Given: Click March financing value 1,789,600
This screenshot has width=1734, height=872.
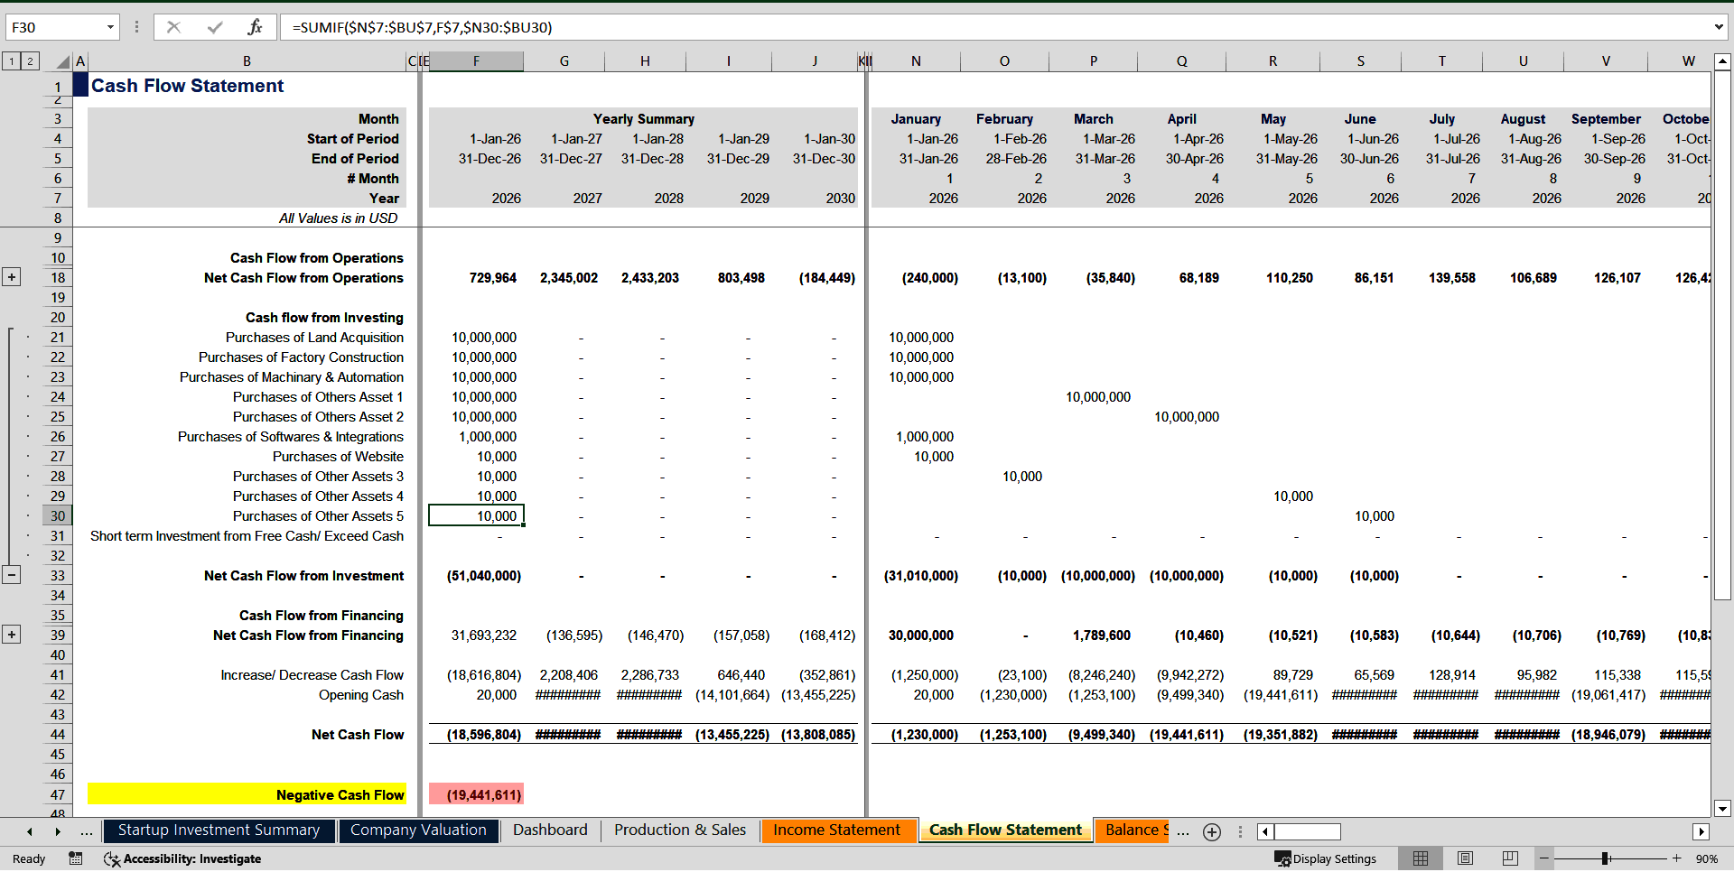Looking at the screenshot, I should pyautogui.click(x=1101, y=635).
